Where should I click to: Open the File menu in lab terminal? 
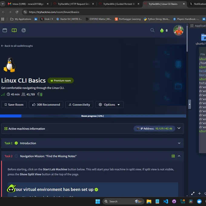tap(203, 54)
